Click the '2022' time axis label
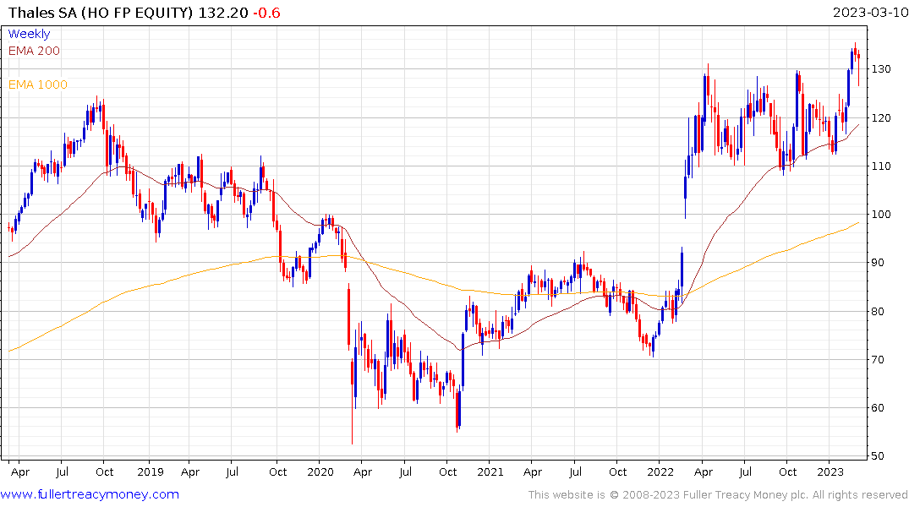 pyautogui.click(x=660, y=472)
